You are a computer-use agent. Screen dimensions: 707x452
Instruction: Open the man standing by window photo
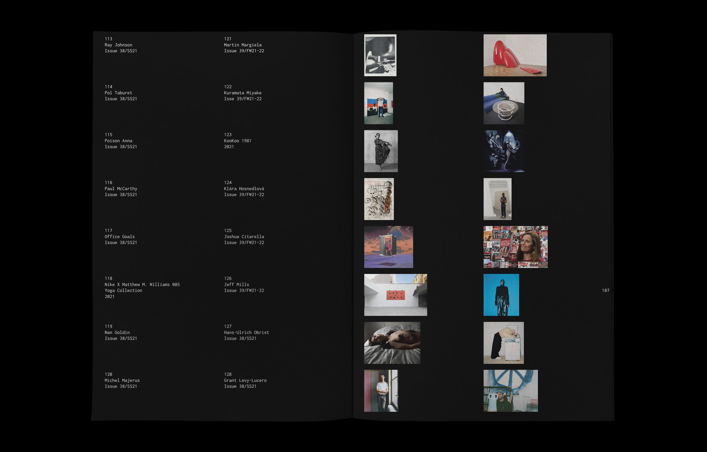pos(381,390)
